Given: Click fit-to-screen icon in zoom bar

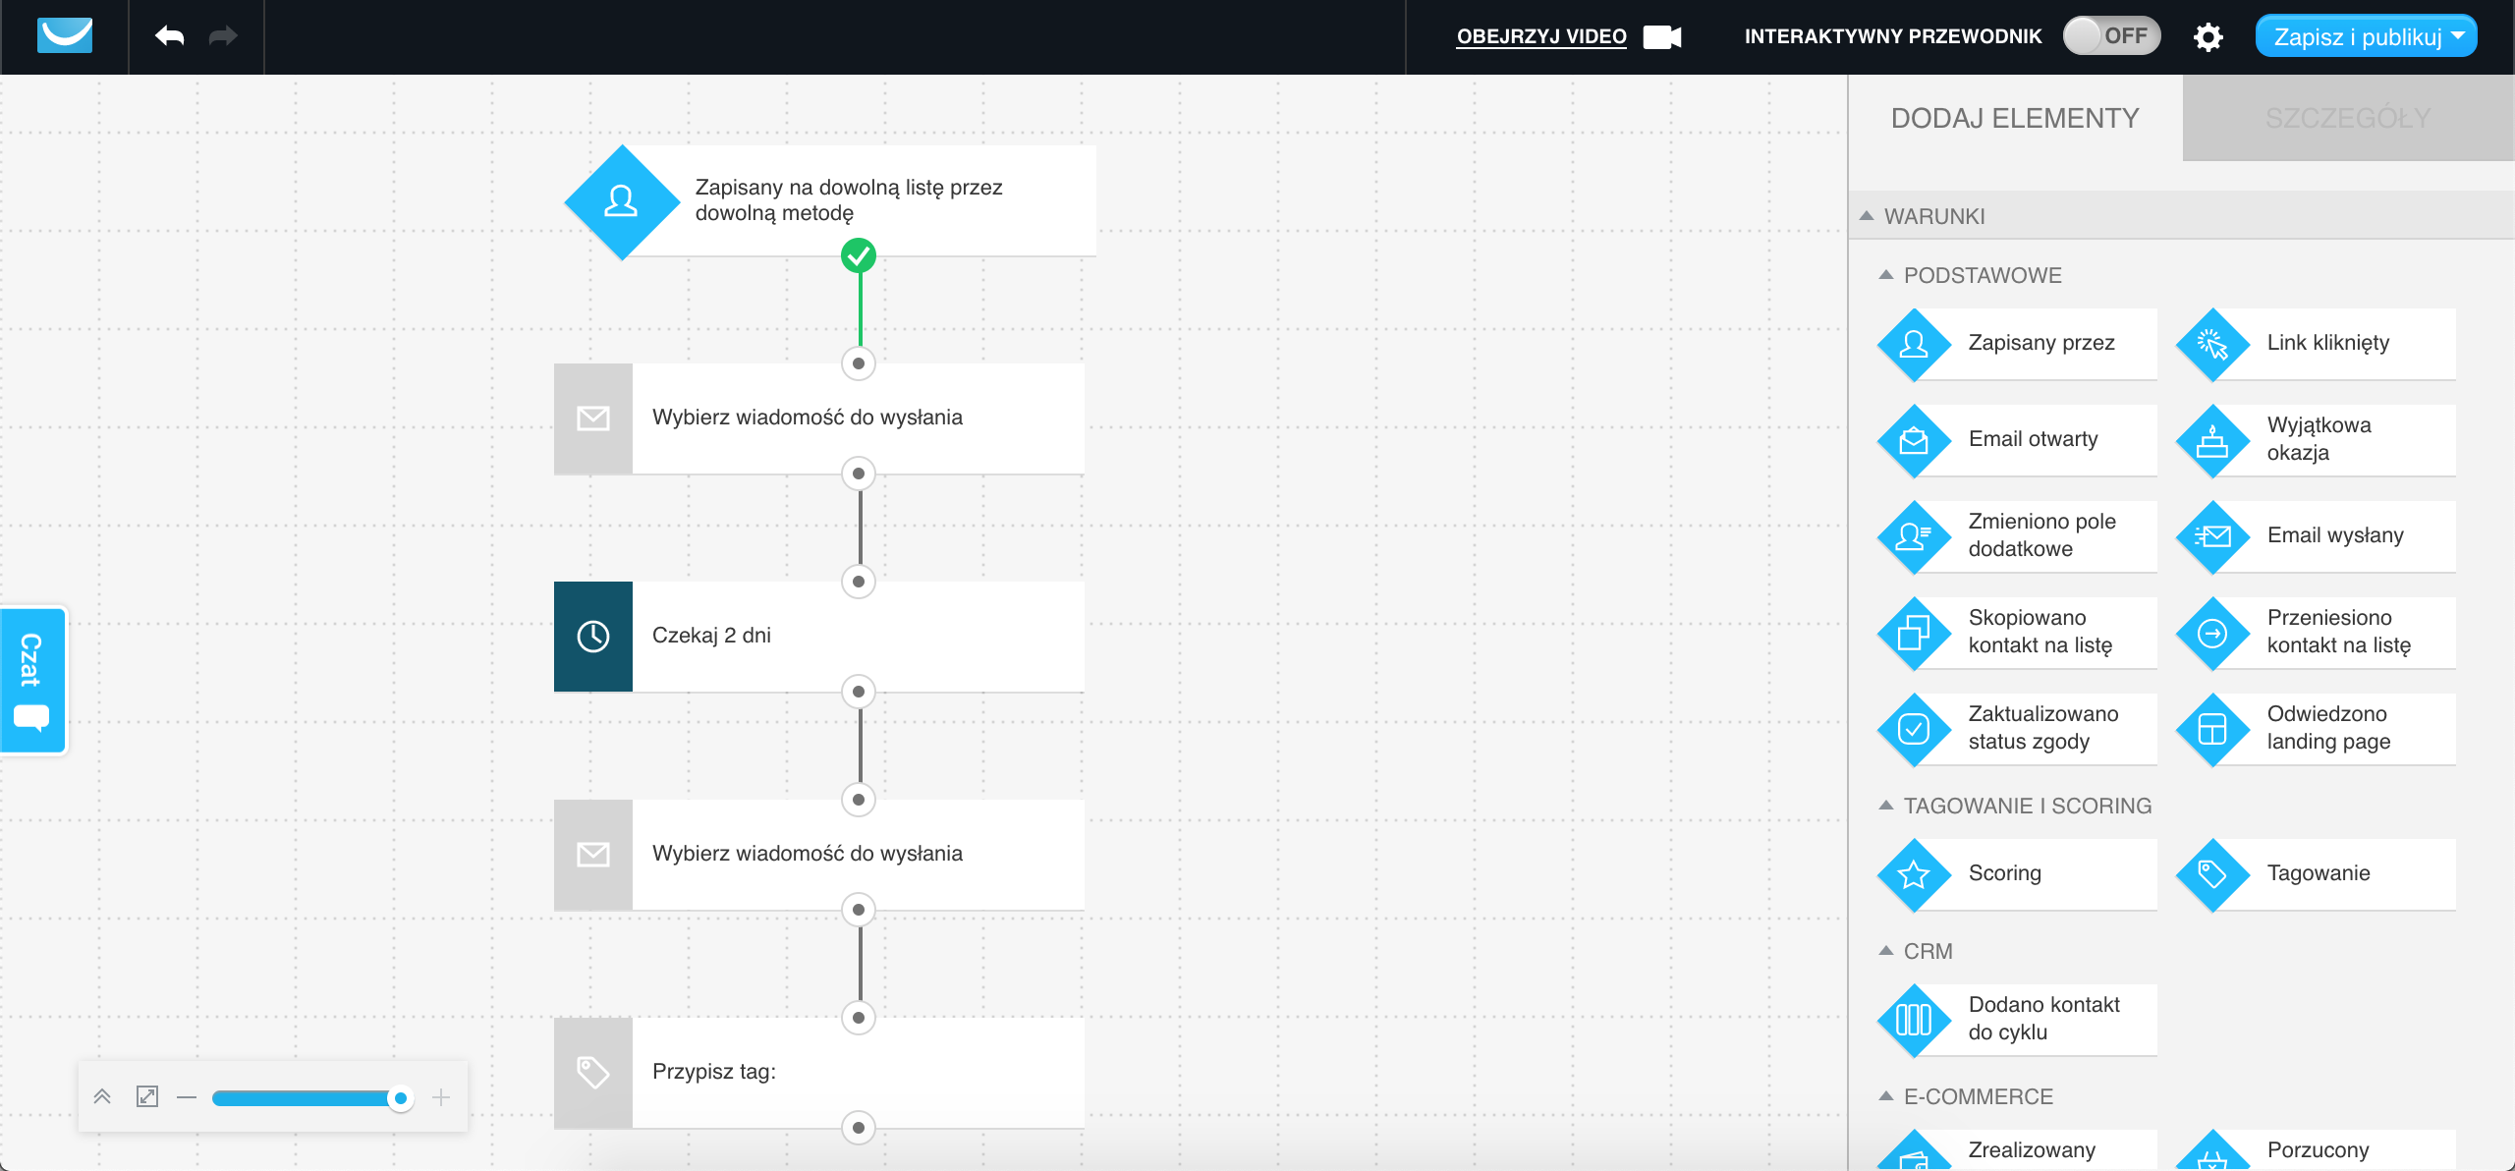Looking at the screenshot, I should (147, 1096).
